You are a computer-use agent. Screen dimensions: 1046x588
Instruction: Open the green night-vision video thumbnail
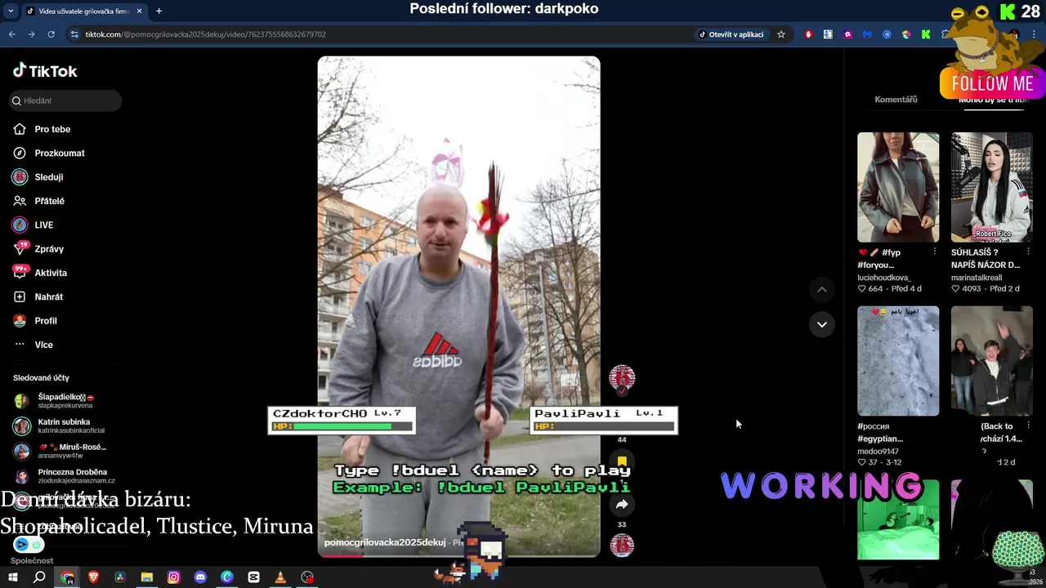[898, 519]
